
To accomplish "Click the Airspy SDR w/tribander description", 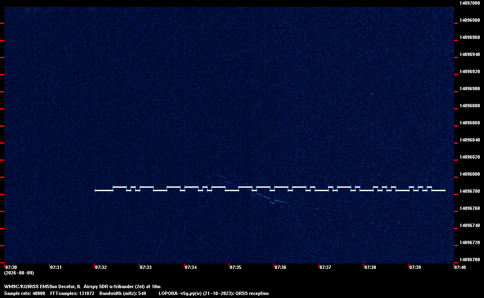I will click(x=122, y=286).
